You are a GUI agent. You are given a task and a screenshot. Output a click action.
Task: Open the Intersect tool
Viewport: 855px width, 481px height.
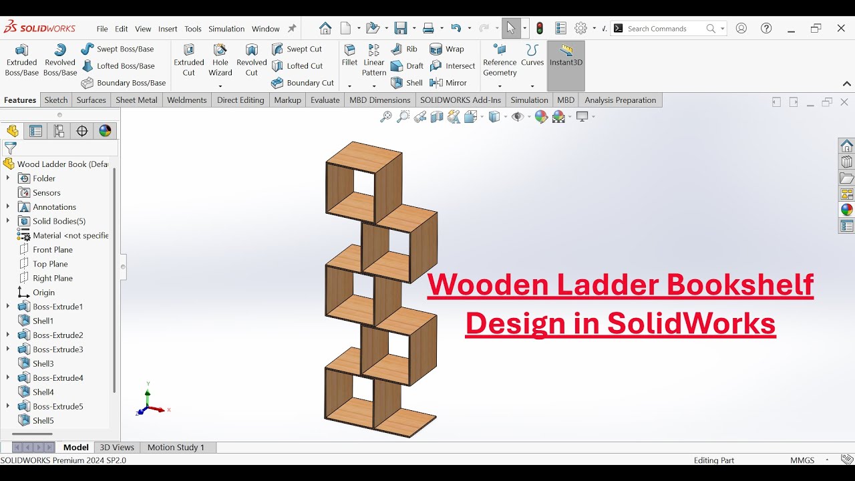[x=452, y=66]
